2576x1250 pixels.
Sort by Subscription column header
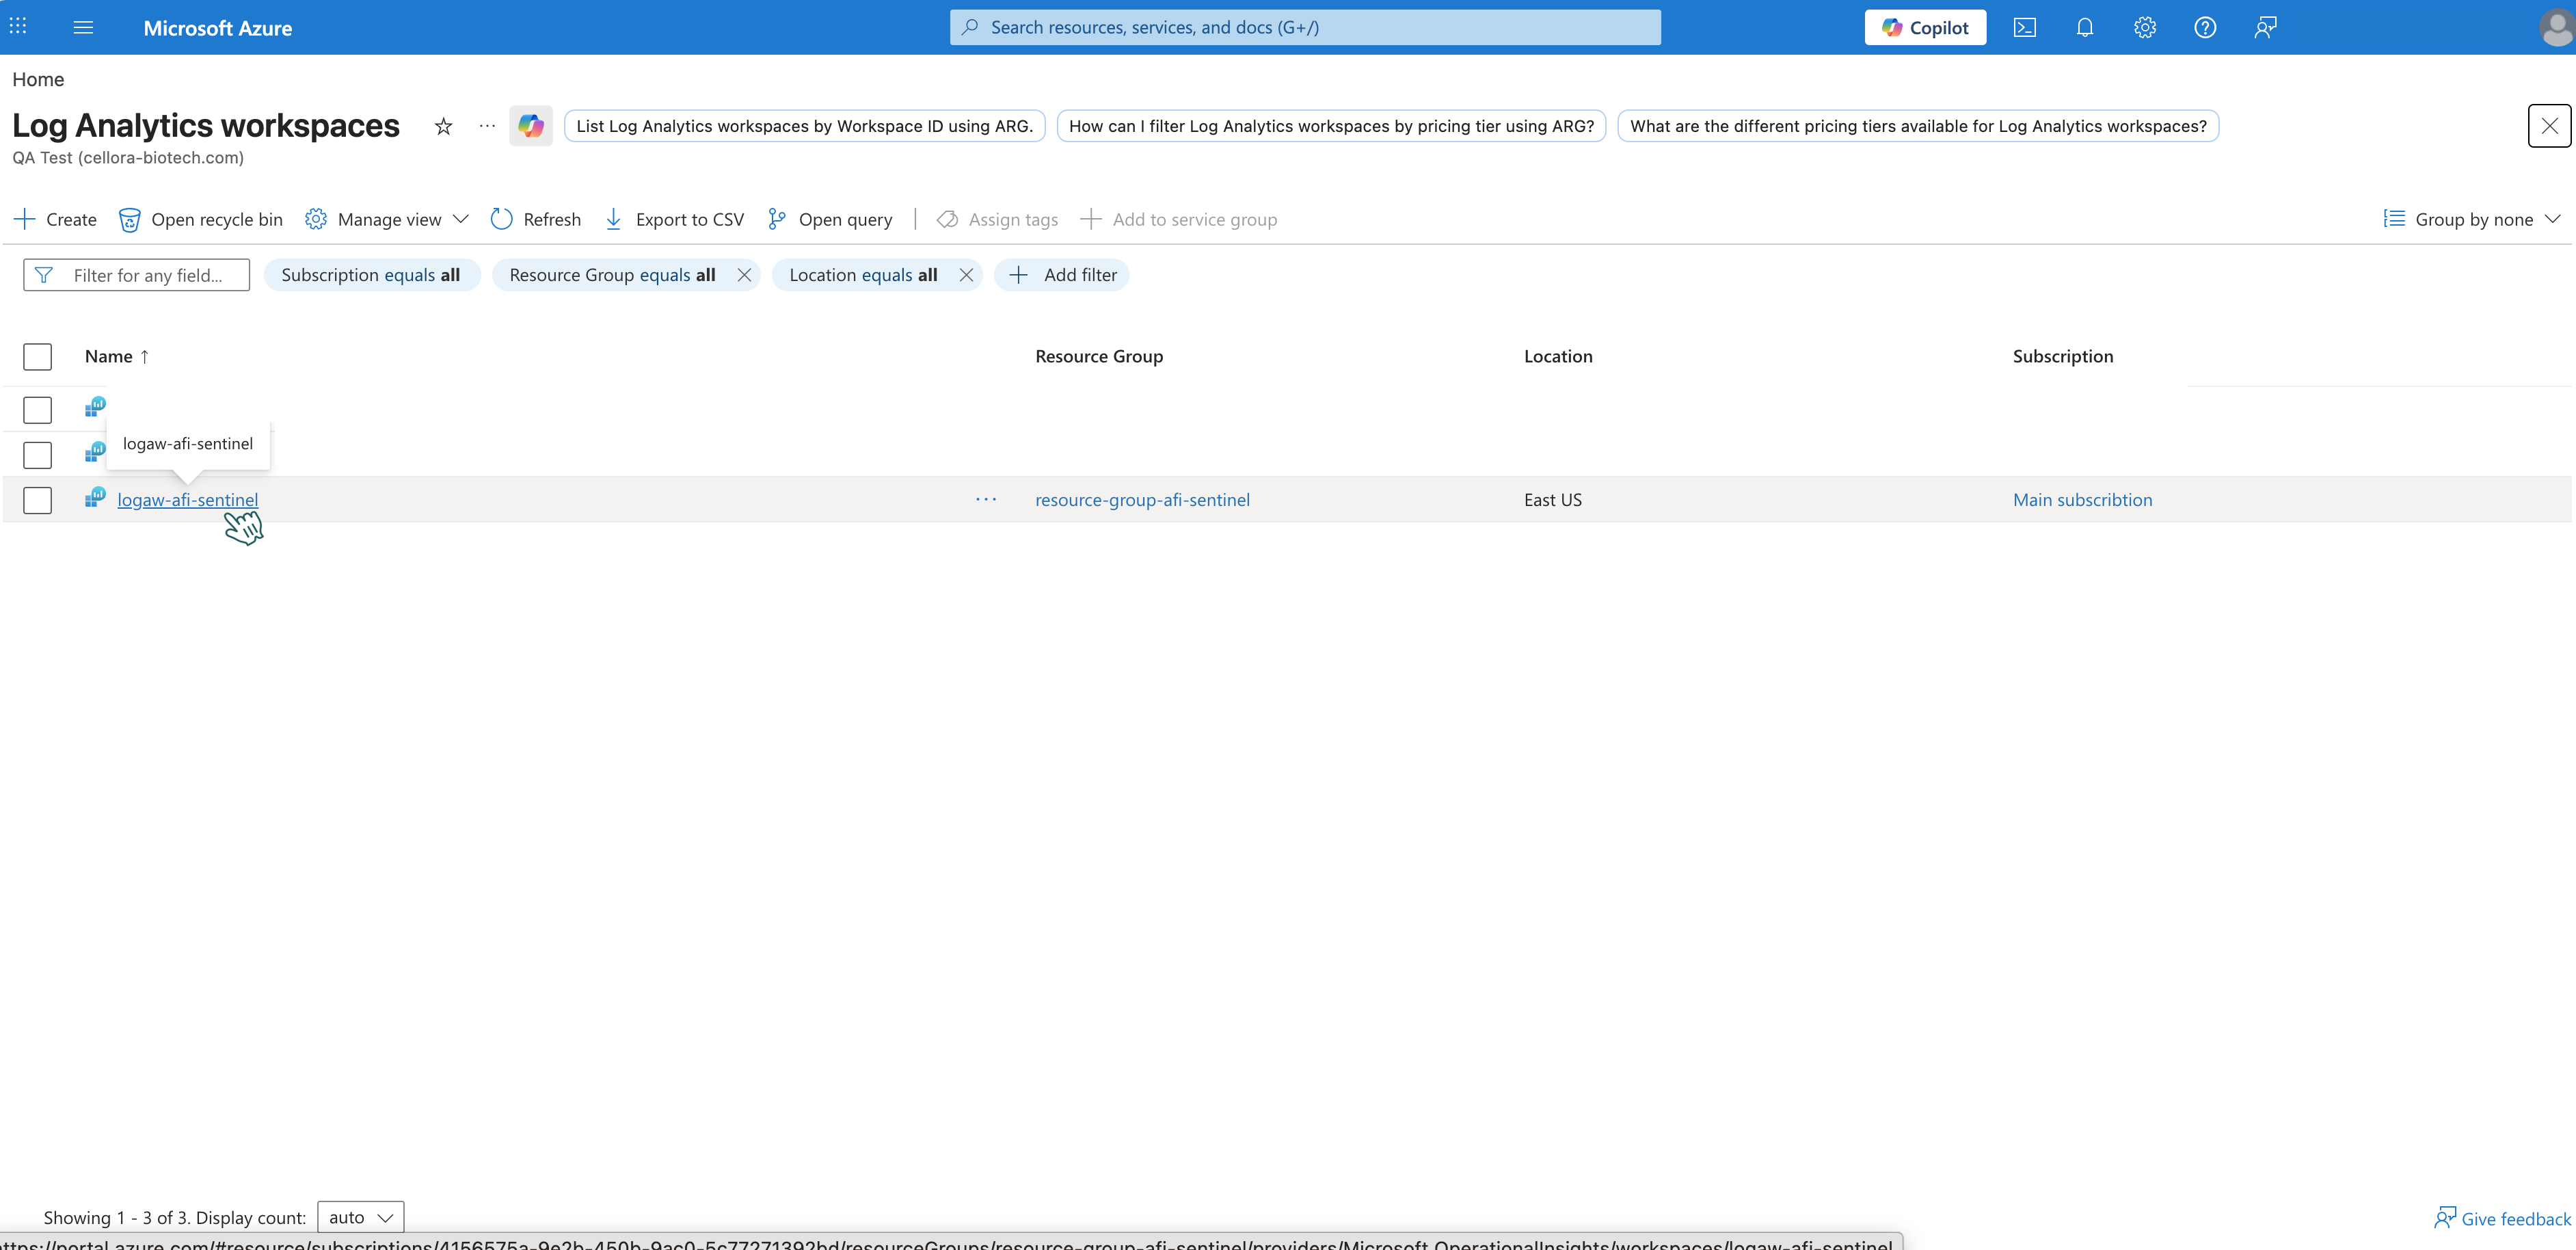coord(2063,357)
